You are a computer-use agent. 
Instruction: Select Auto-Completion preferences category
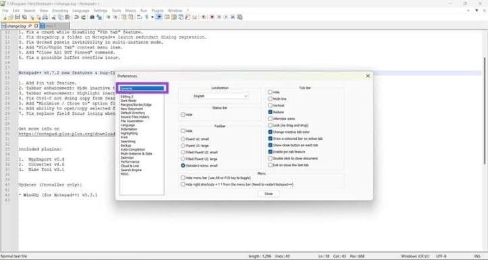[133, 149]
